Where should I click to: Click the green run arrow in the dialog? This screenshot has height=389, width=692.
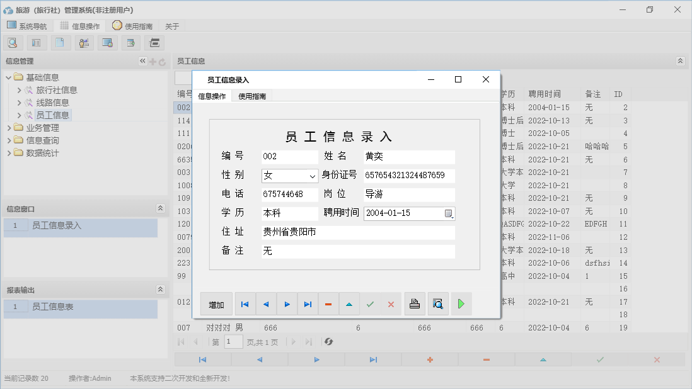461,303
